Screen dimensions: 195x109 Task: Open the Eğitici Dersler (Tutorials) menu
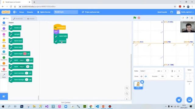point(44,12)
